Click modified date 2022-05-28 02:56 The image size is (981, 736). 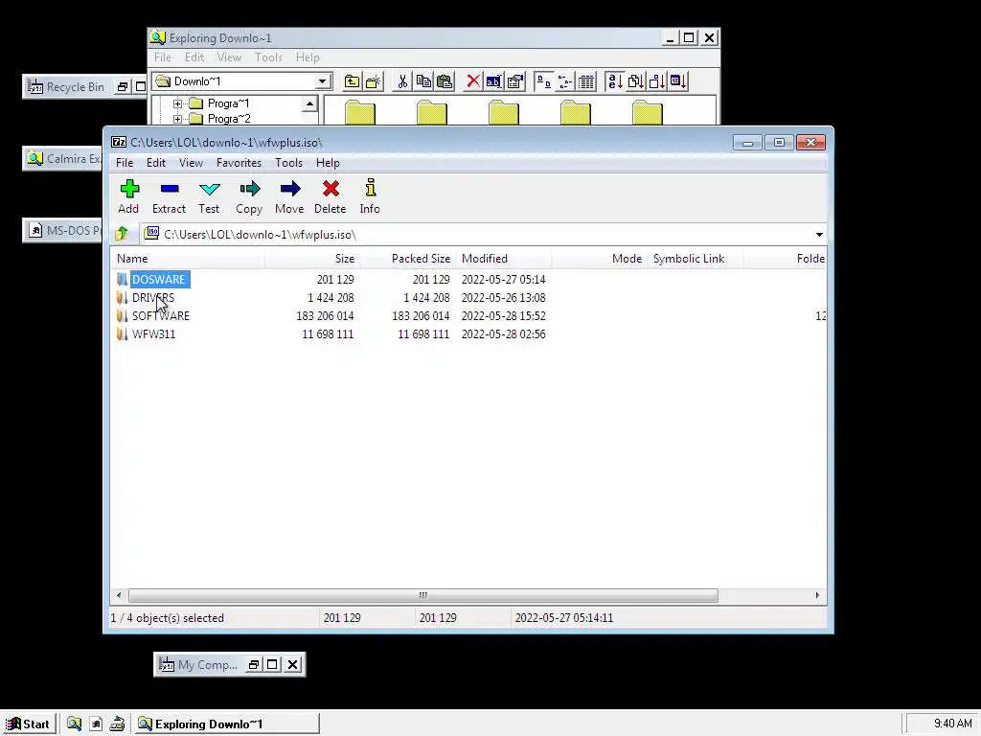504,334
